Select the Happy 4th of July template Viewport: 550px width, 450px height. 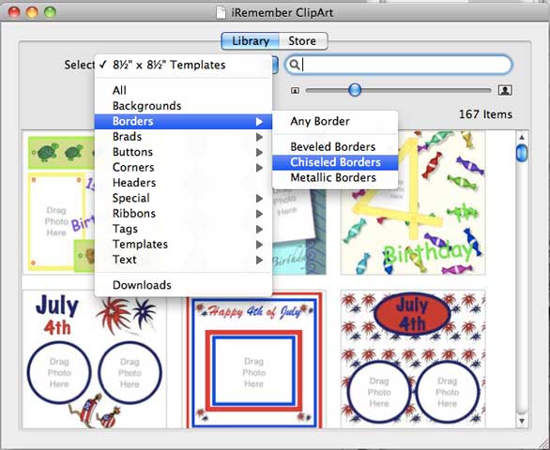(x=254, y=360)
